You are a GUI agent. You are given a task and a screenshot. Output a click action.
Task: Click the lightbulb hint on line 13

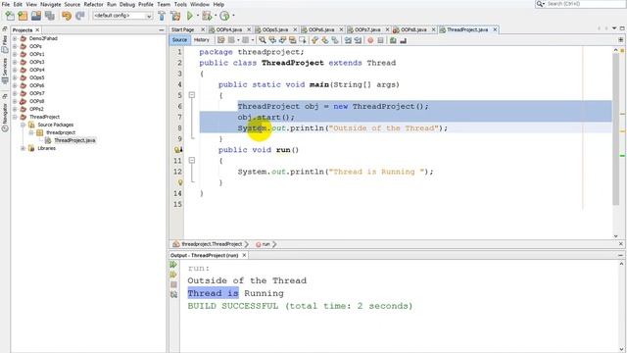[180, 182]
